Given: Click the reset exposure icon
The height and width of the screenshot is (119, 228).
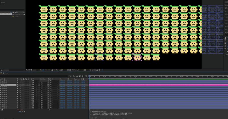Looking at the screenshot, I should [x=99, y=70].
